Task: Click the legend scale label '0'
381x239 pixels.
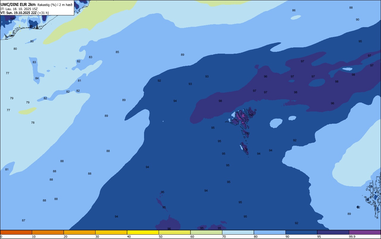Action: [x=1, y=237]
